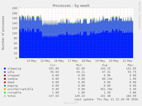Click uninterruptible maximum value 5.40
This screenshot has height=106, width=142.
tap(133, 89)
